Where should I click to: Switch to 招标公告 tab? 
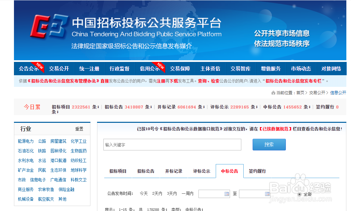click(146, 171)
